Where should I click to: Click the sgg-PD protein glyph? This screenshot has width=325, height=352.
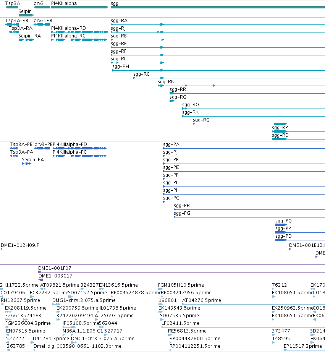[281, 240]
